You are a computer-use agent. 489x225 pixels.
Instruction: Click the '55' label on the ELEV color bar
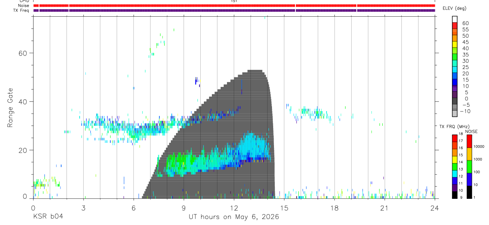pyautogui.click(x=465, y=30)
